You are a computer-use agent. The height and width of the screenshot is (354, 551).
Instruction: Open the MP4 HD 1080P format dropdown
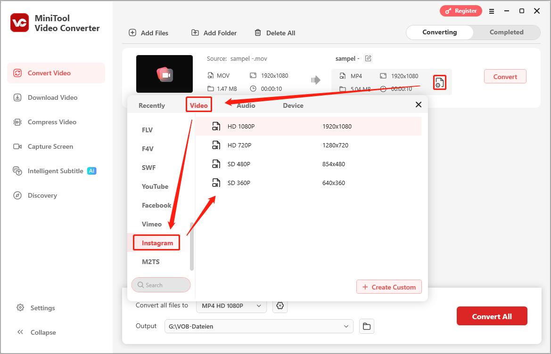point(231,306)
